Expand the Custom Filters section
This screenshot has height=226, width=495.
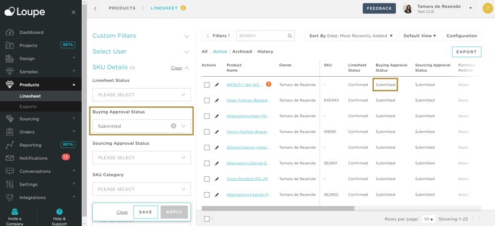186,36
